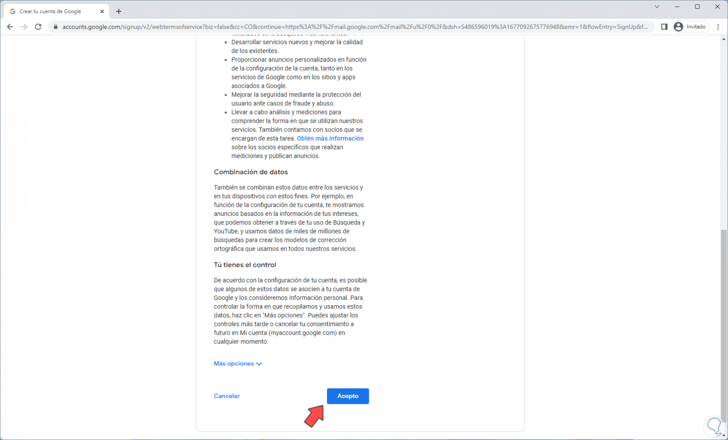728x440 pixels.
Task: Click the Cancelar link
Action: click(x=227, y=396)
